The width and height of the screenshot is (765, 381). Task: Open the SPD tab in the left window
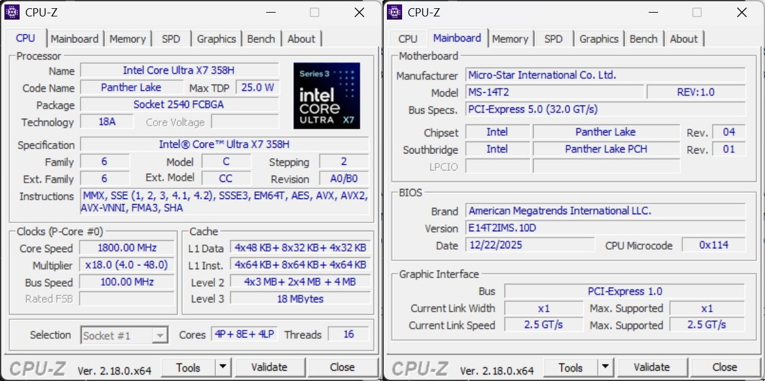pos(171,39)
